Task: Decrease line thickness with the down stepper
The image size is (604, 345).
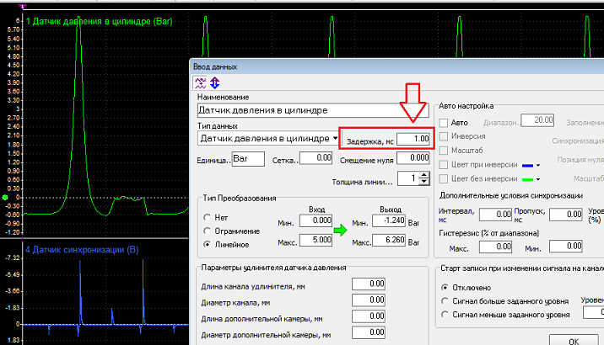Action: [x=424, y=182]
